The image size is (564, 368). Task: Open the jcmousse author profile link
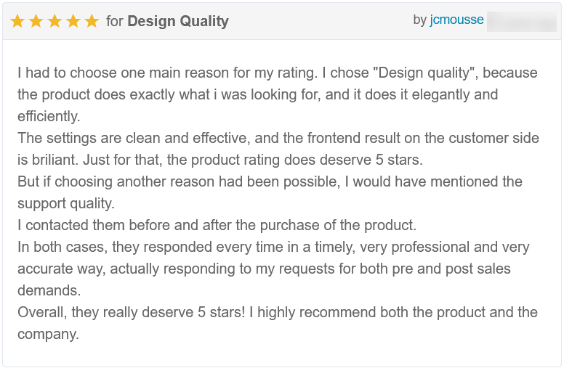[456, 20]
